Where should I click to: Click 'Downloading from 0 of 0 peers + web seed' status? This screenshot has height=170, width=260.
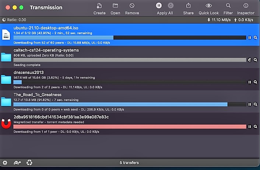click(x=46, y=110)
